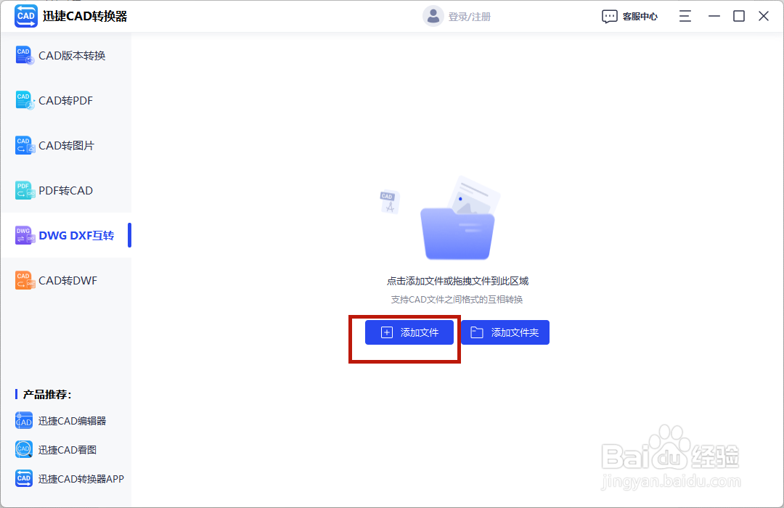Open the PDF转CAD converter

click(24, 190)
